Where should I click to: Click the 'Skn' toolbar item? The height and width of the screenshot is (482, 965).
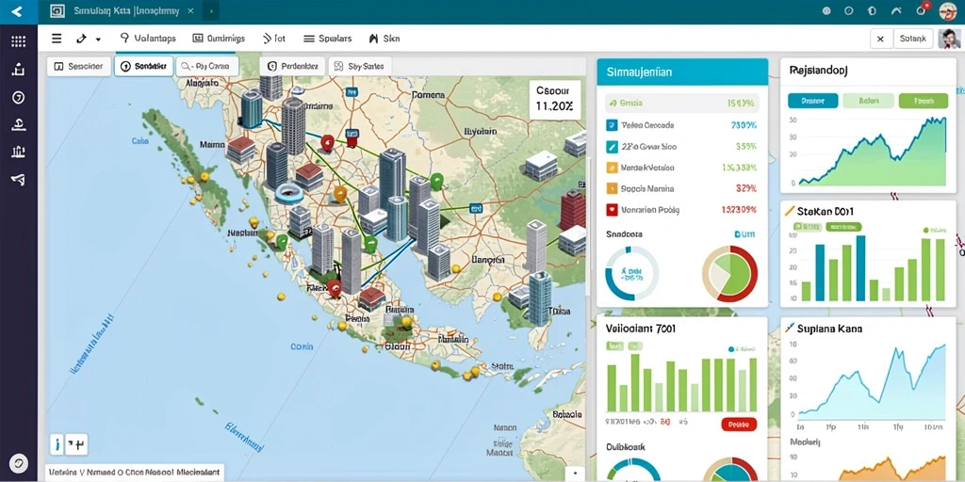click(384, 38)
